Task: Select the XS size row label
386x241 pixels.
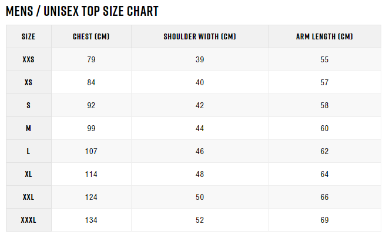Action: click(28, 82)
